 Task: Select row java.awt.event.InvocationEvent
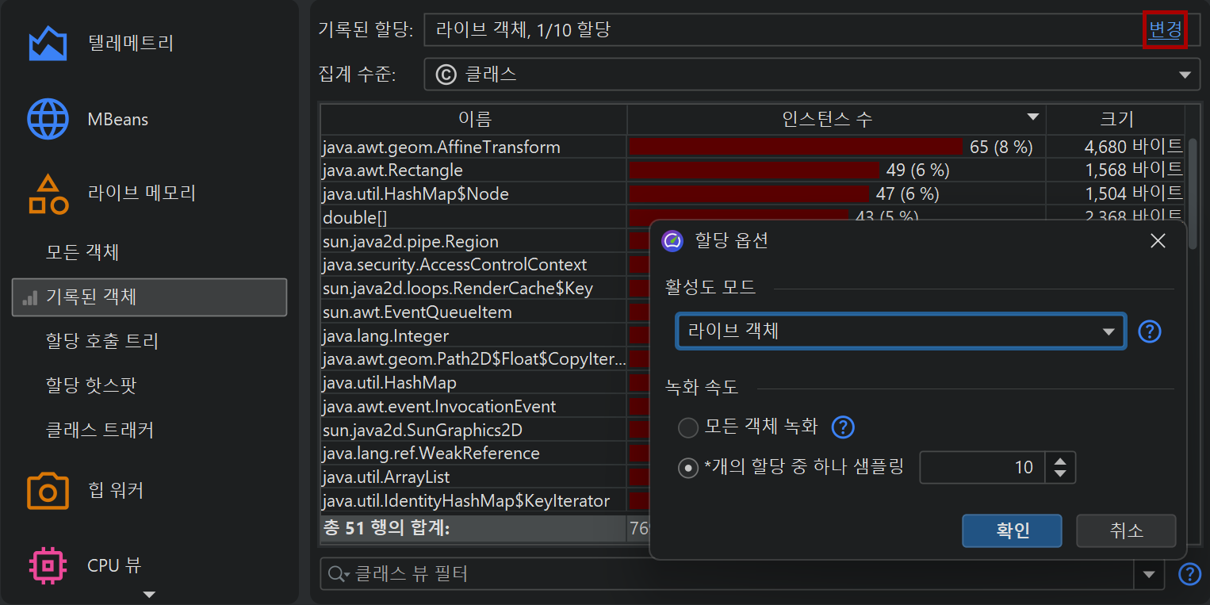point(474,407)
